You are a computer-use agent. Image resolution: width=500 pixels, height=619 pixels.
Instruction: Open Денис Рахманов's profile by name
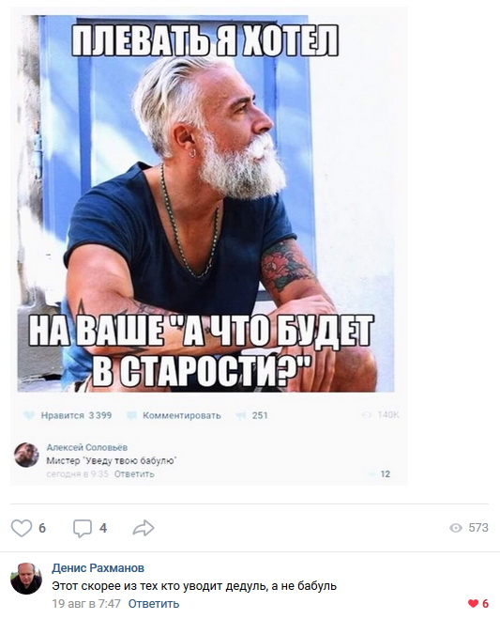(x=98, y=567)
